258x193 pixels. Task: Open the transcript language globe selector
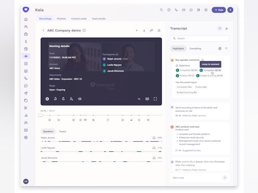point(220,48)
